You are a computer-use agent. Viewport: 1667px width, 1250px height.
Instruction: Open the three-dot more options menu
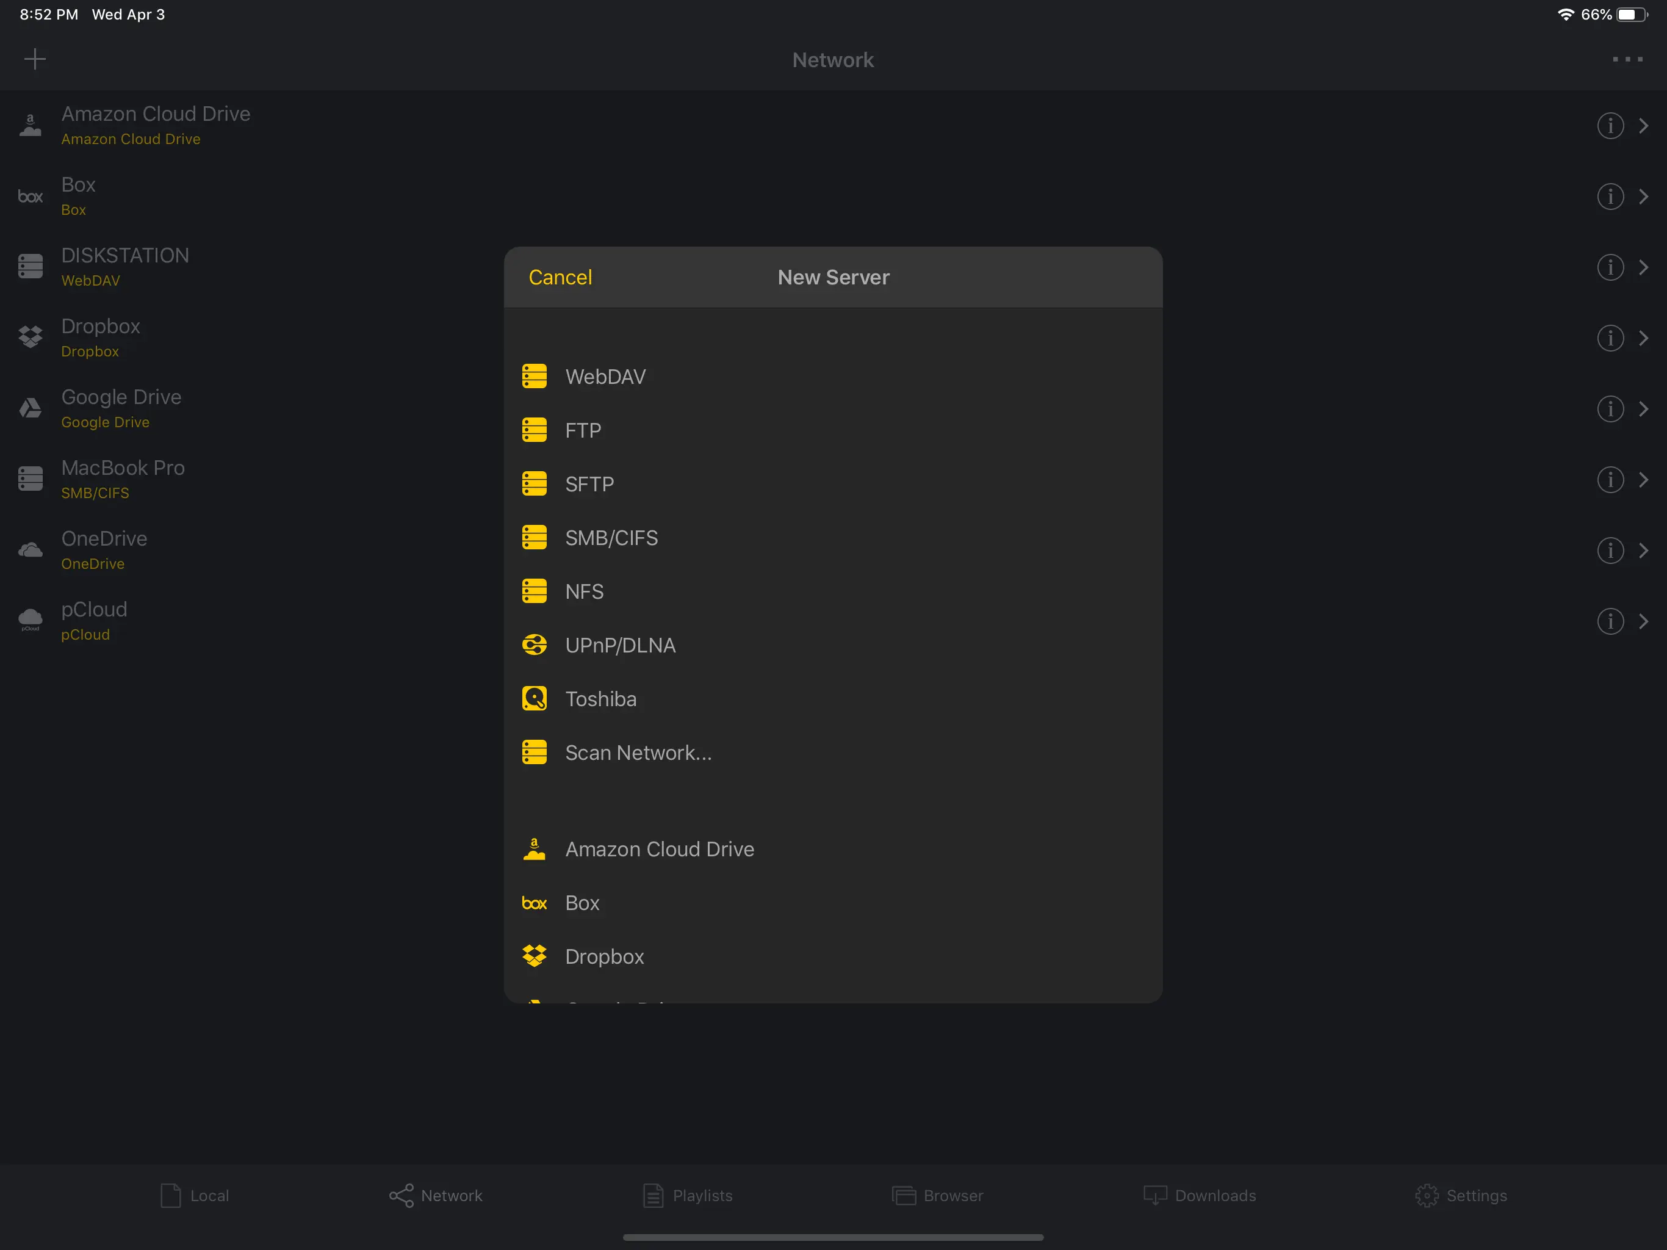click(x=1627, y=59)
